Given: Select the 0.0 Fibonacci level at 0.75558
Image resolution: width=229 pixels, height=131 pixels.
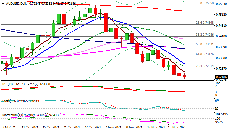Looking at the screenshot, I should tap(205, 3).
